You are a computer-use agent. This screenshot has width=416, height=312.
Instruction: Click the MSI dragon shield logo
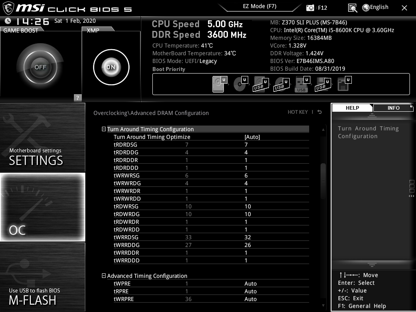(x=8, y=8)
